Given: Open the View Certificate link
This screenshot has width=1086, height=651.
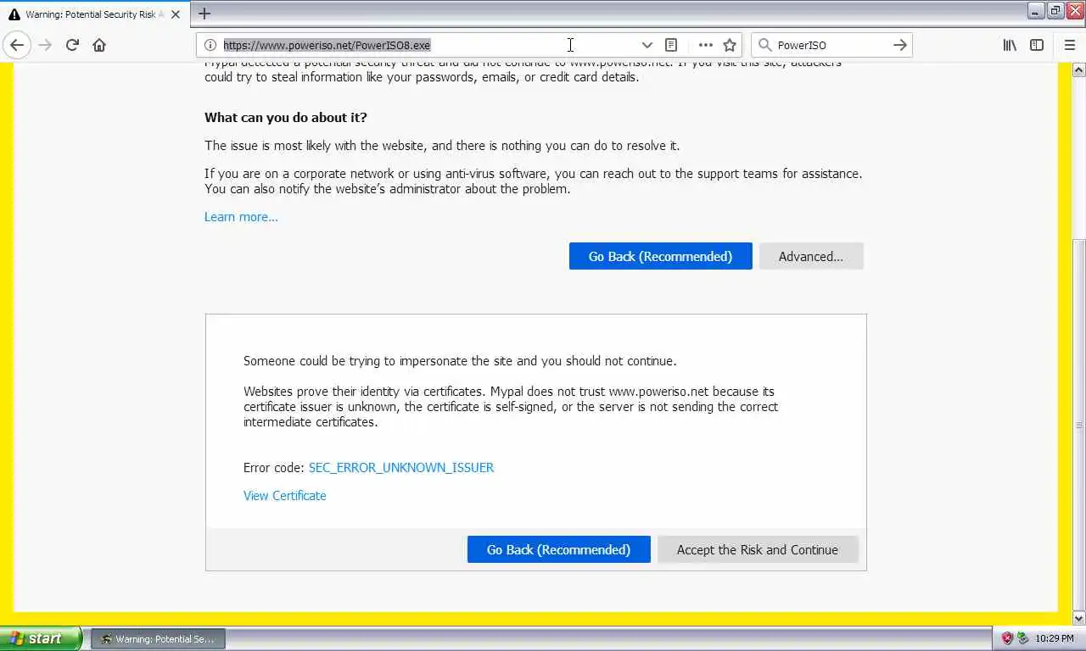Looking at the screenshot, I should 285,496.
